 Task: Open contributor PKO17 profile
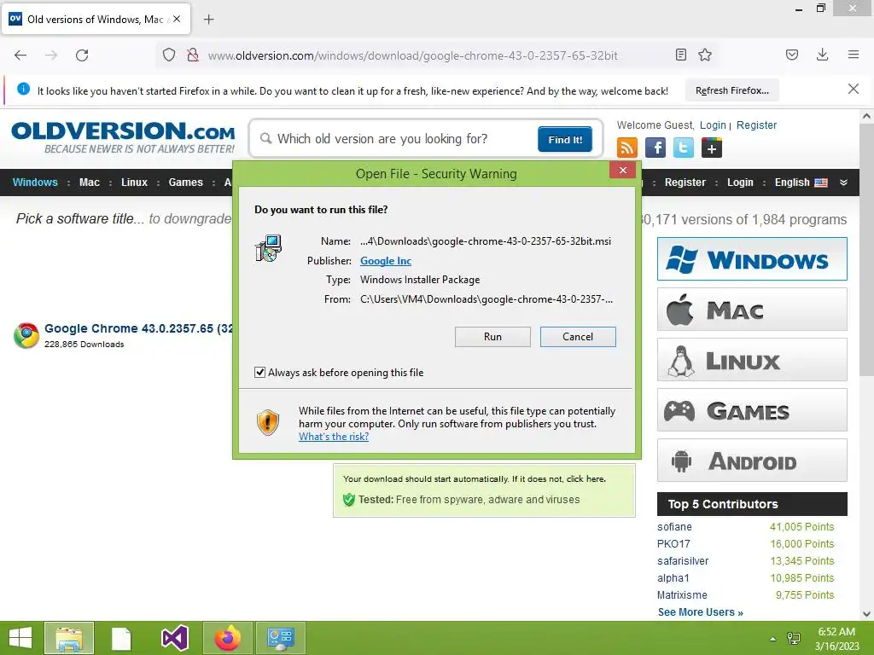pos(673,543)
